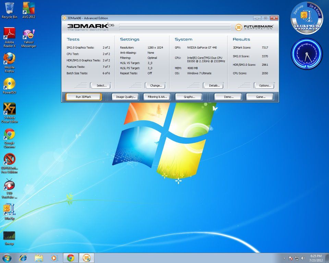Open the Windows Start menu
The height and width of the screenshot is (263, 329).
coord(7,258)
